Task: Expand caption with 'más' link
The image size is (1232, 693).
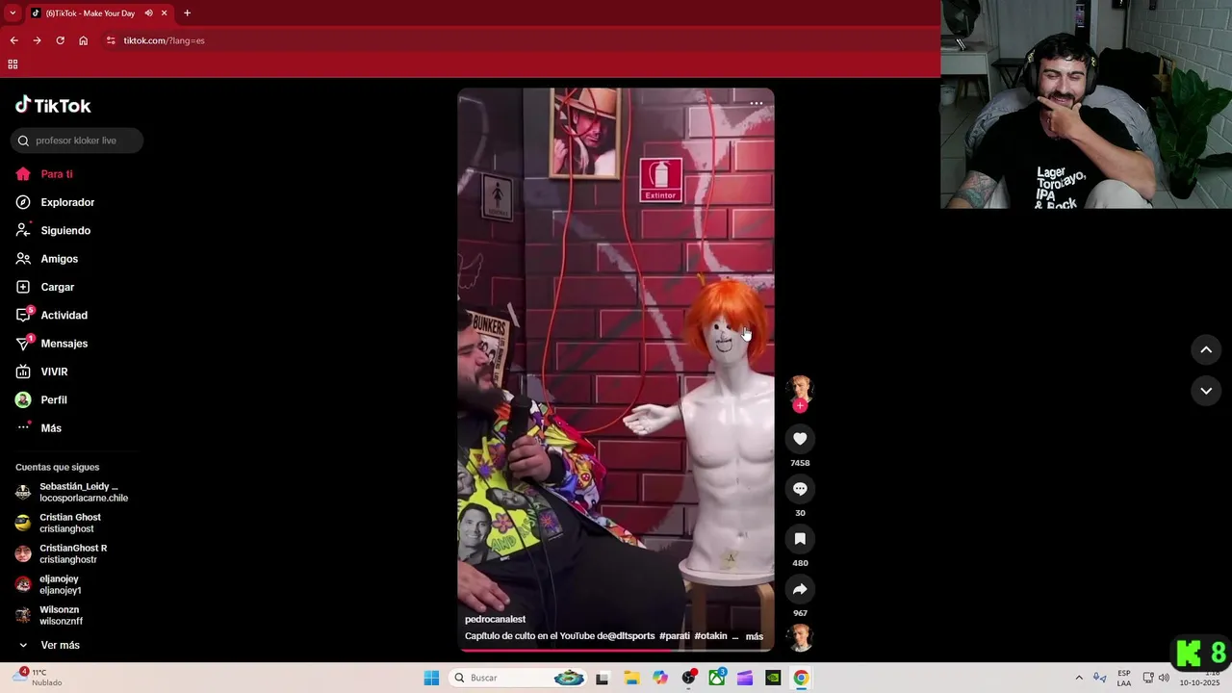Action: tap(755, 636)
